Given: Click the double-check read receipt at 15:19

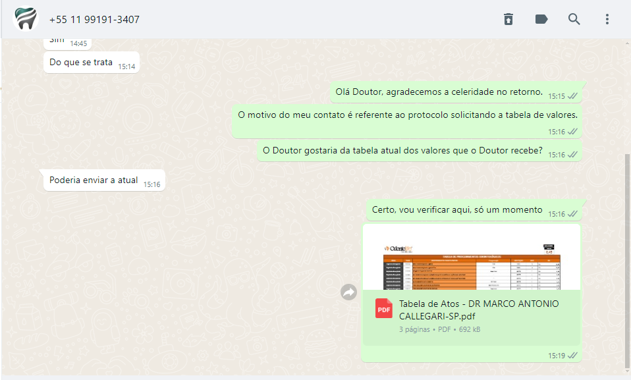Looking at the screenshot, I should 572,356.
